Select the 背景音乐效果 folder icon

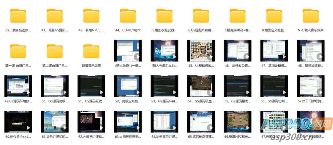[x=91, y=51]
